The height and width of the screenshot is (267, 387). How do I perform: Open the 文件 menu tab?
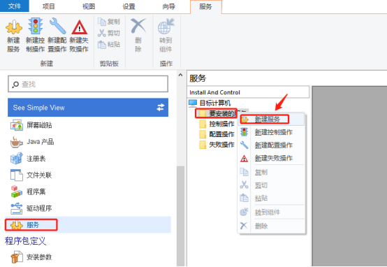point(14,6)
